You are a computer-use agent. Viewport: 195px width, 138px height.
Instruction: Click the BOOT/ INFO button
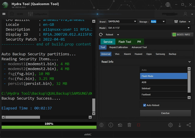pyautogui.click(x=182, y=34)
